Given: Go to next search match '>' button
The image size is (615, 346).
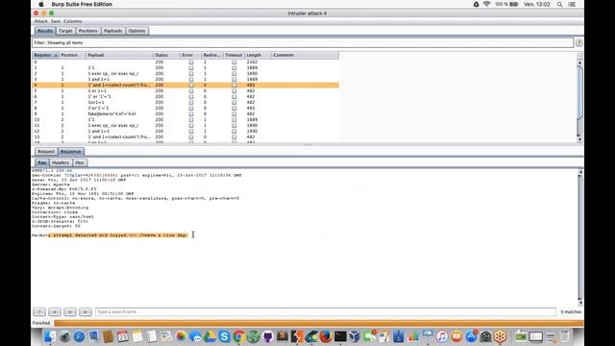Looking at the screenshot, I should coord(86,311).
